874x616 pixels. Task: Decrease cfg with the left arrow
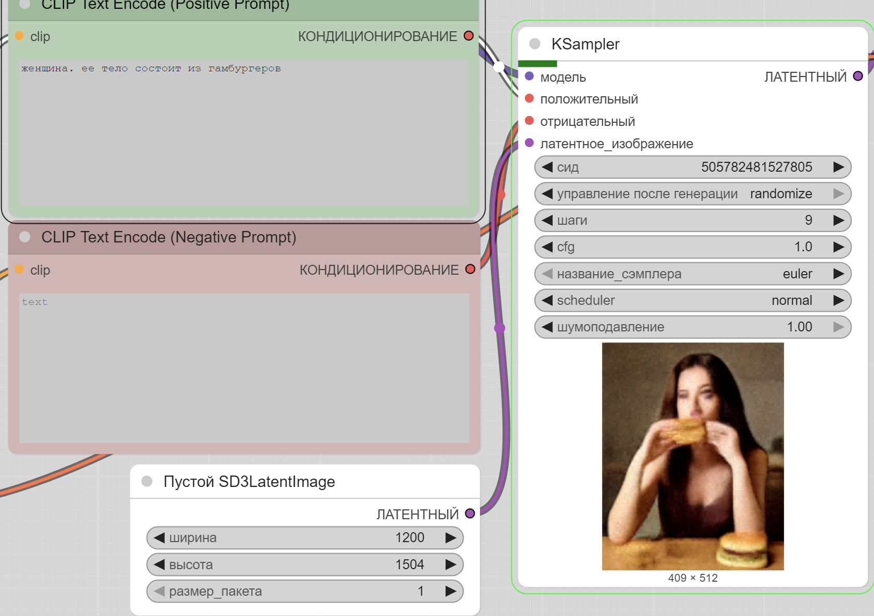547,247
